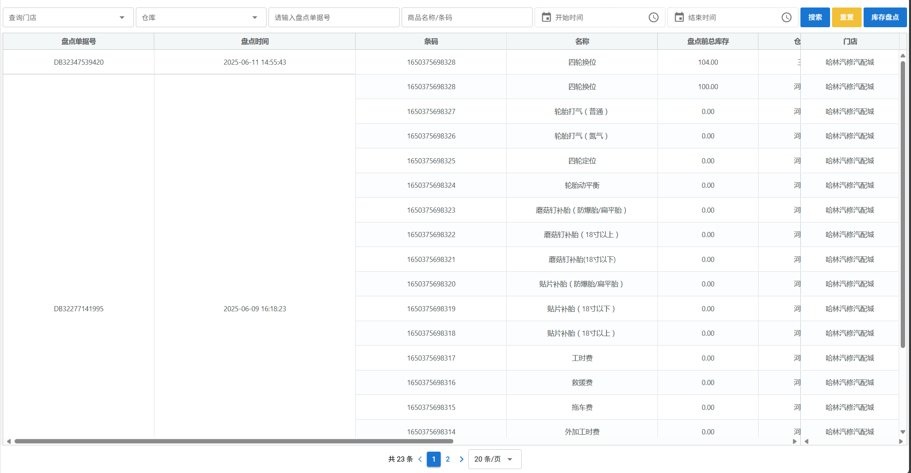Go to previous page arrow in pagination
This screenshot has width=911, height=473.
tap(420, 459)
